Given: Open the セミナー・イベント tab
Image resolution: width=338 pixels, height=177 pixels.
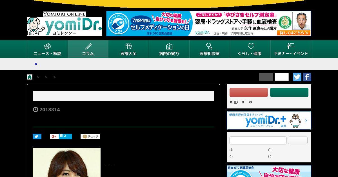Looking at the screenshot, I should point(291,49).
